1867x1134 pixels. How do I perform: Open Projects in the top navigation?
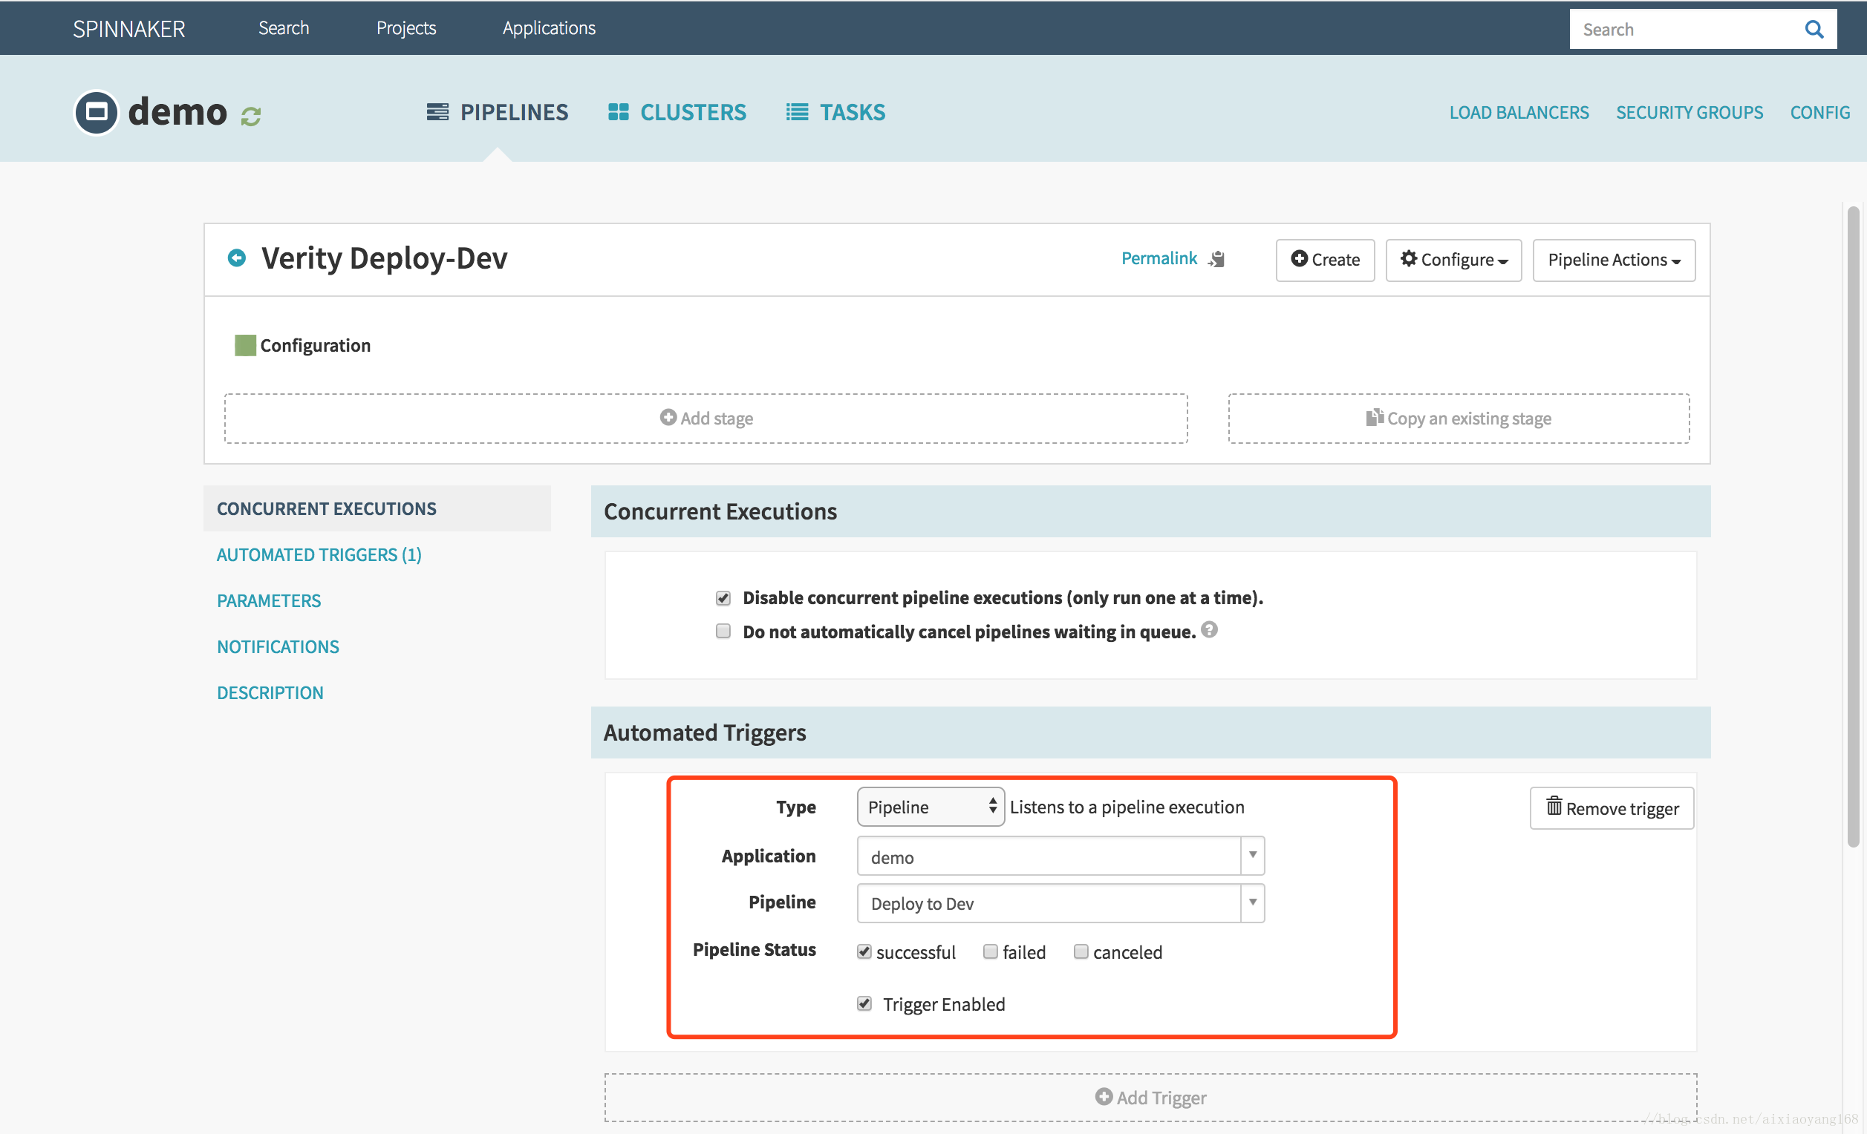[x=406, y=28]
